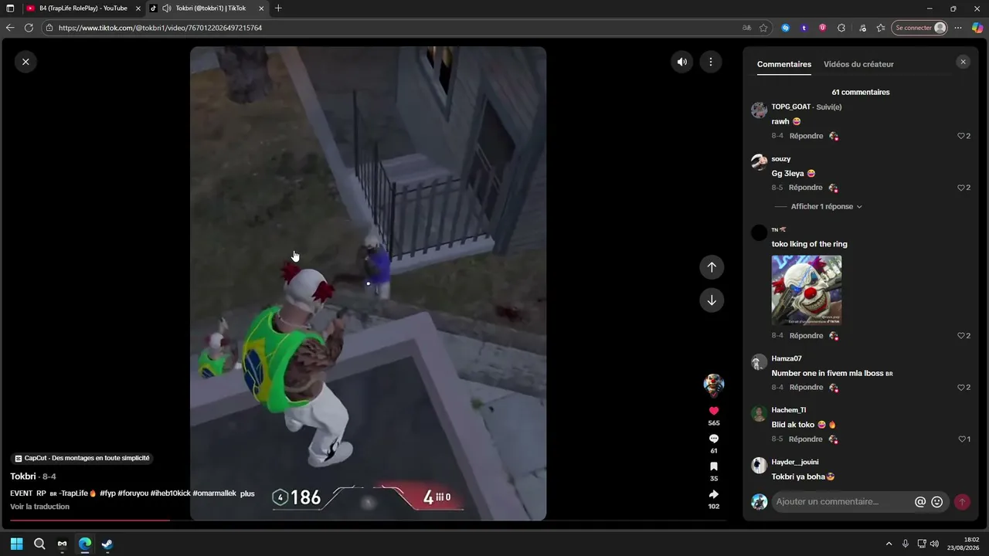The image size is (989, 556).
Task: Open the video's three-dot options menu
Action: [711, 63]
